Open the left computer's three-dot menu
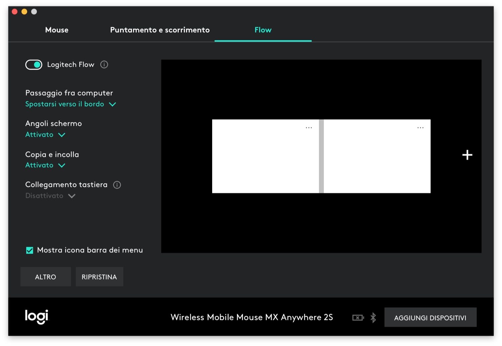Viewport: 502px width, 346px height. [309, 128]
